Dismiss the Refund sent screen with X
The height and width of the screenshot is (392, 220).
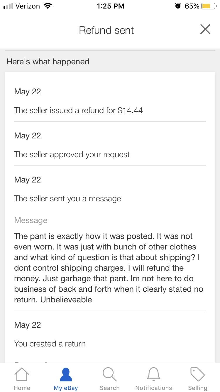pyautogui.click(x=205, y=29)
